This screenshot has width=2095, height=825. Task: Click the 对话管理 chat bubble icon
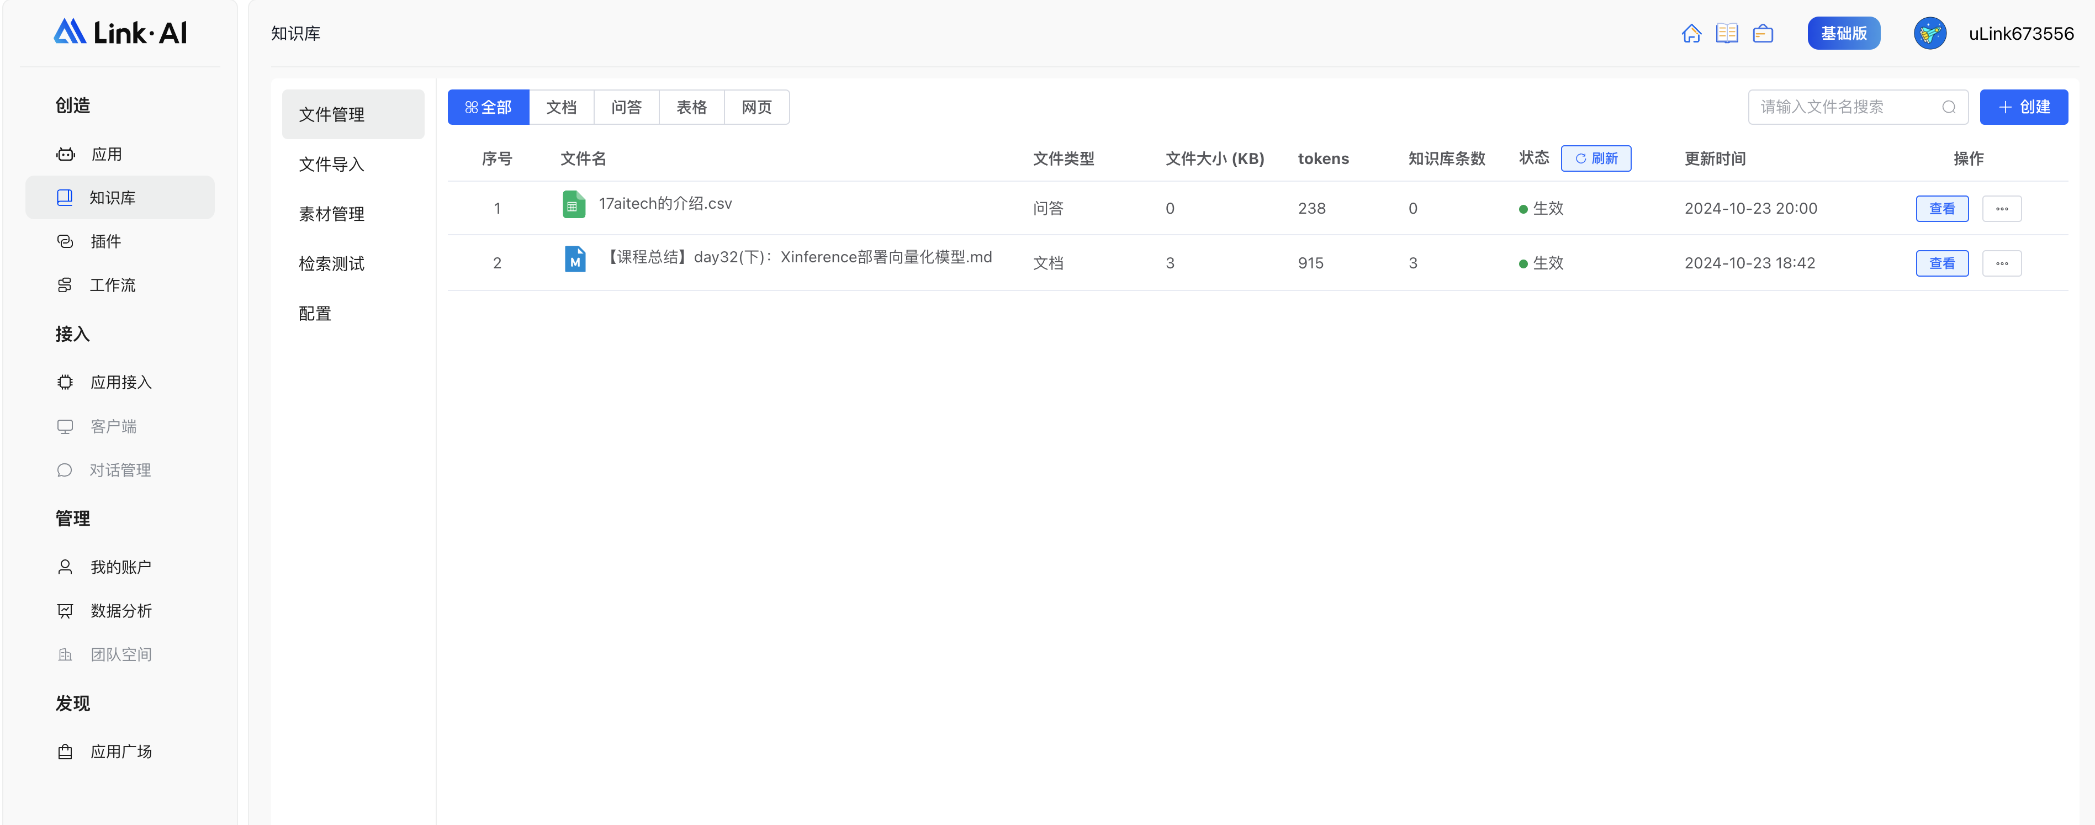click(x=64, y=470)
